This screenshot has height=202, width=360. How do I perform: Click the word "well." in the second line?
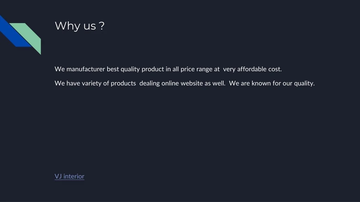pos(219,83)
